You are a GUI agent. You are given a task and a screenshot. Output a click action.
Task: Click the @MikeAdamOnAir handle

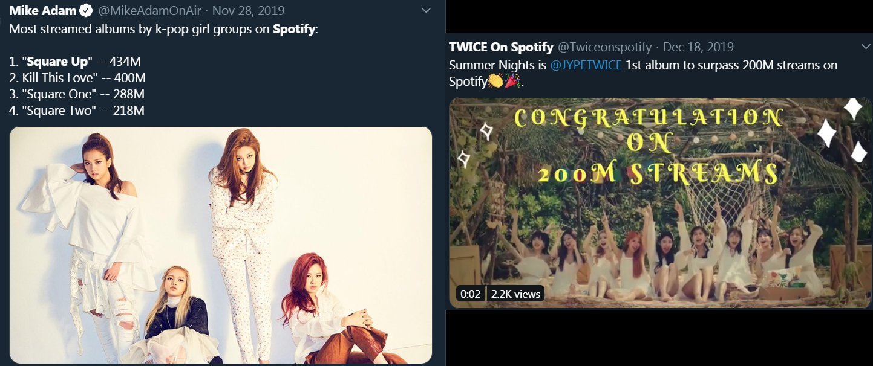[149, 11]
